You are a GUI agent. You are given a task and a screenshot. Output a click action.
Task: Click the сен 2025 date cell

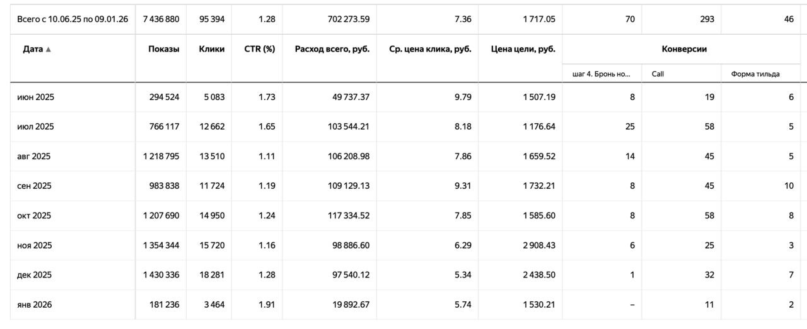point(34,186)
